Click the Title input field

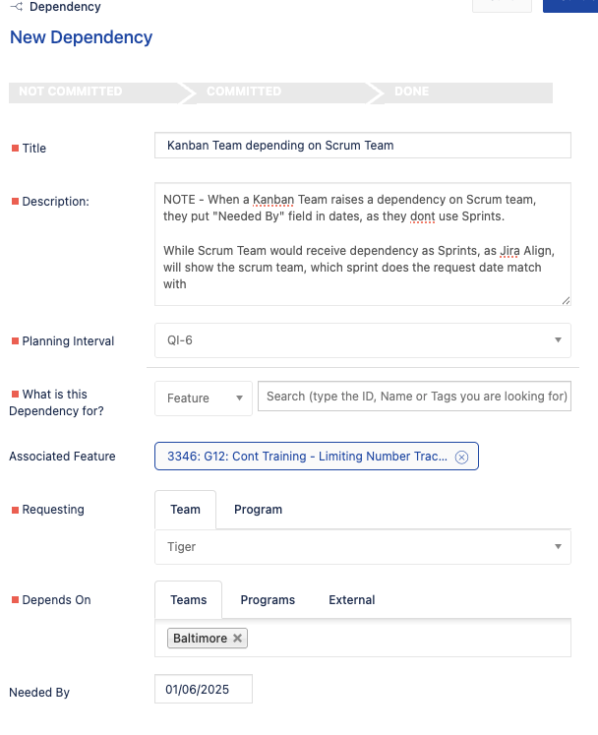(x=363, y=146)
